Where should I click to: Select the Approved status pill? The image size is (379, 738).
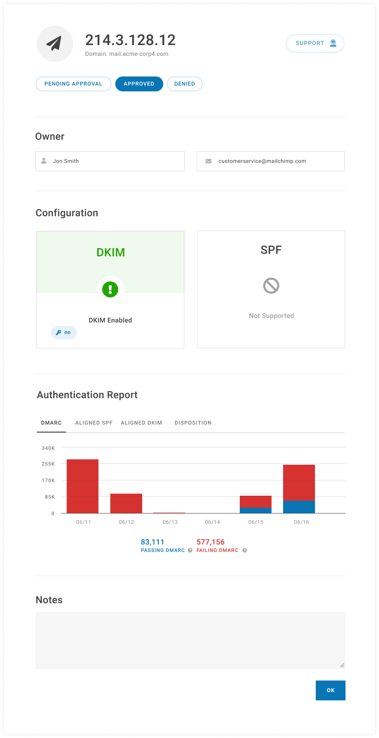coord(139,84)
